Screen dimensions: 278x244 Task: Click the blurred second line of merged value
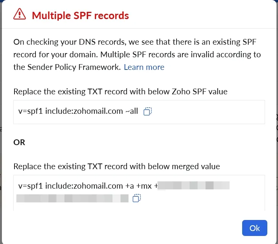tap(72, 198)
